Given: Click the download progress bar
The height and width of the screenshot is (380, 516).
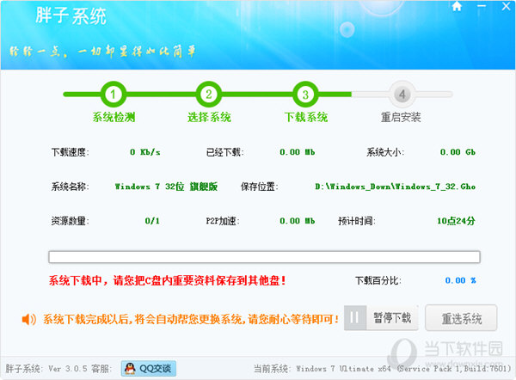Looking at the screenshot, I should point(264,256).
